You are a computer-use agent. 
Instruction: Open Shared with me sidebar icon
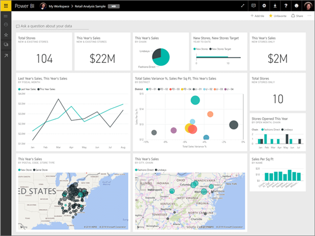tap(6, 45)
